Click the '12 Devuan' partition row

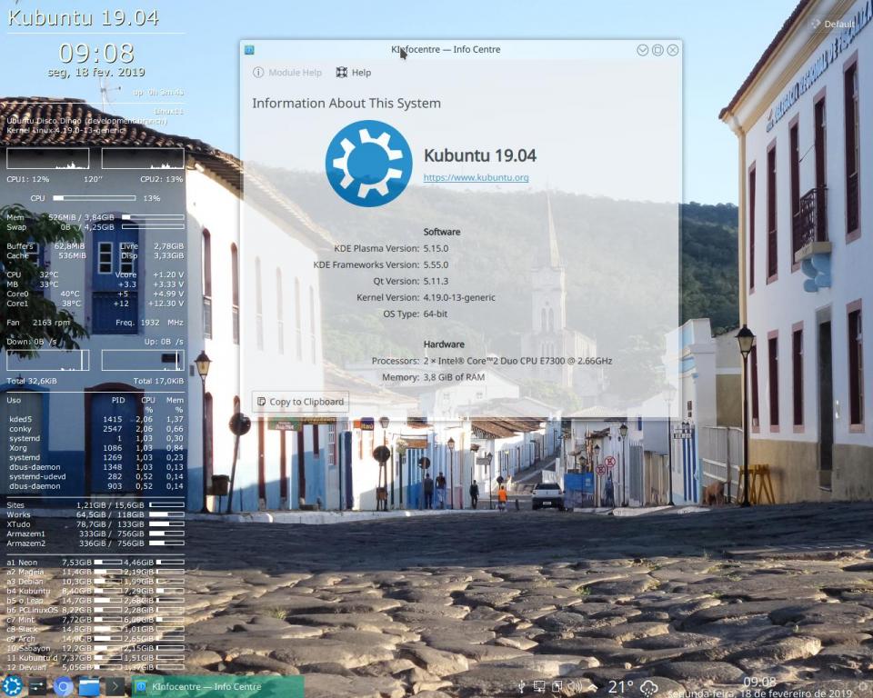95,667
